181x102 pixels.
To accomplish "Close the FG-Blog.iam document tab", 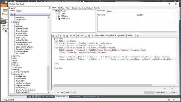I will coord(67,96).
